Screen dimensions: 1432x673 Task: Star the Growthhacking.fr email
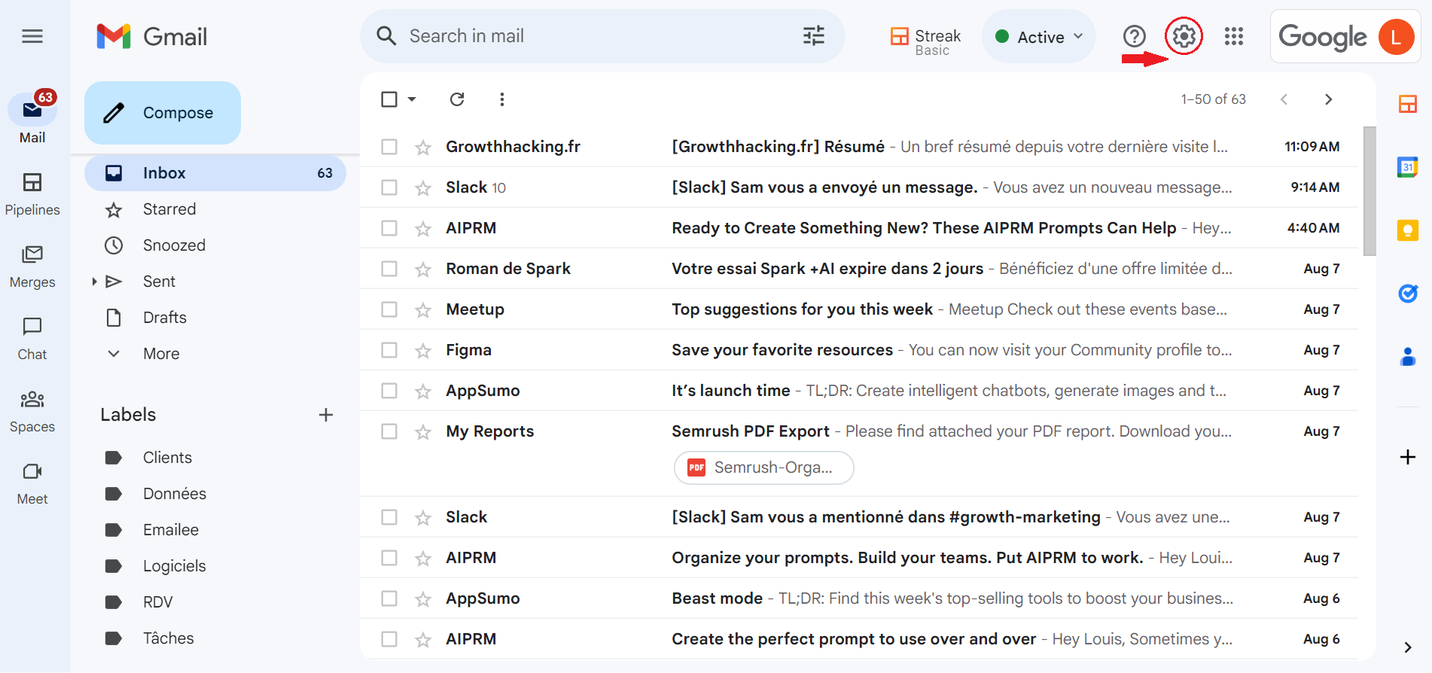pyautogui.click(x=423, y=148)
